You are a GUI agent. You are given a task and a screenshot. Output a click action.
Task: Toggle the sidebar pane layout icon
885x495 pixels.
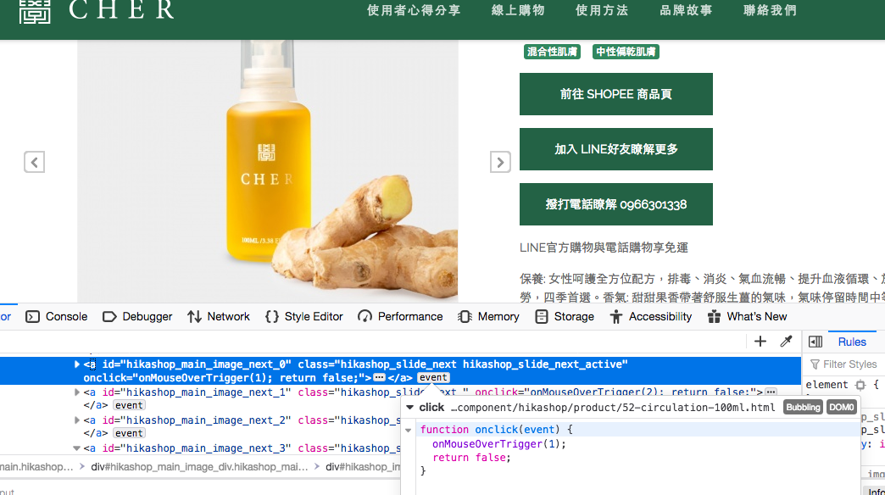pos(815,342)
